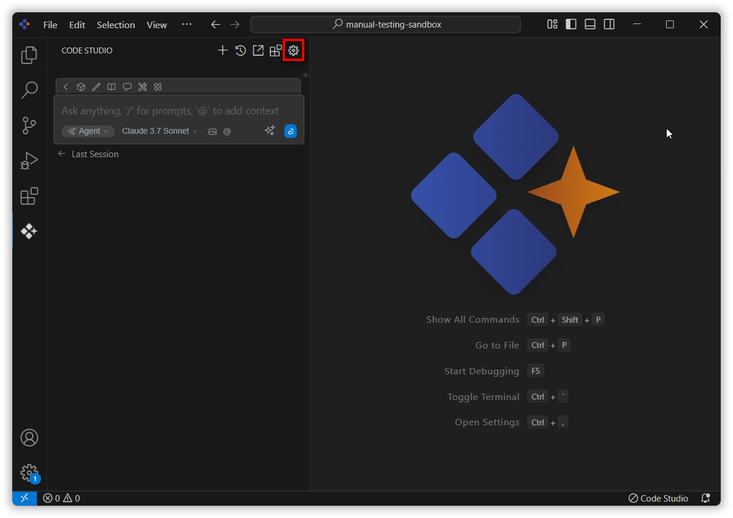Screen dimensions: 733x518
Task: Click the 'Start Debugging' text
Action: point(482,371)
